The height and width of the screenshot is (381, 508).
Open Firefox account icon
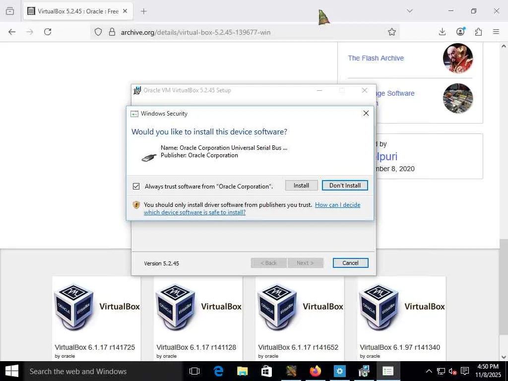point(460,31)
